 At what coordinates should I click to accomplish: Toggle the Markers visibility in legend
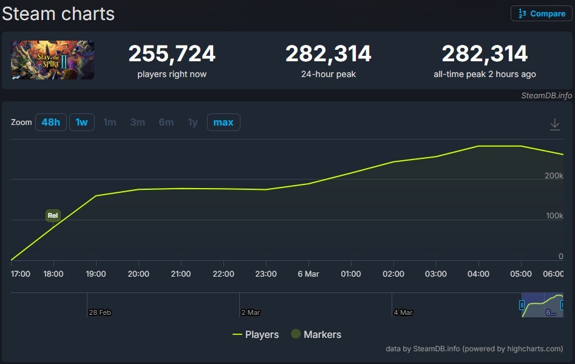[322, 334]
